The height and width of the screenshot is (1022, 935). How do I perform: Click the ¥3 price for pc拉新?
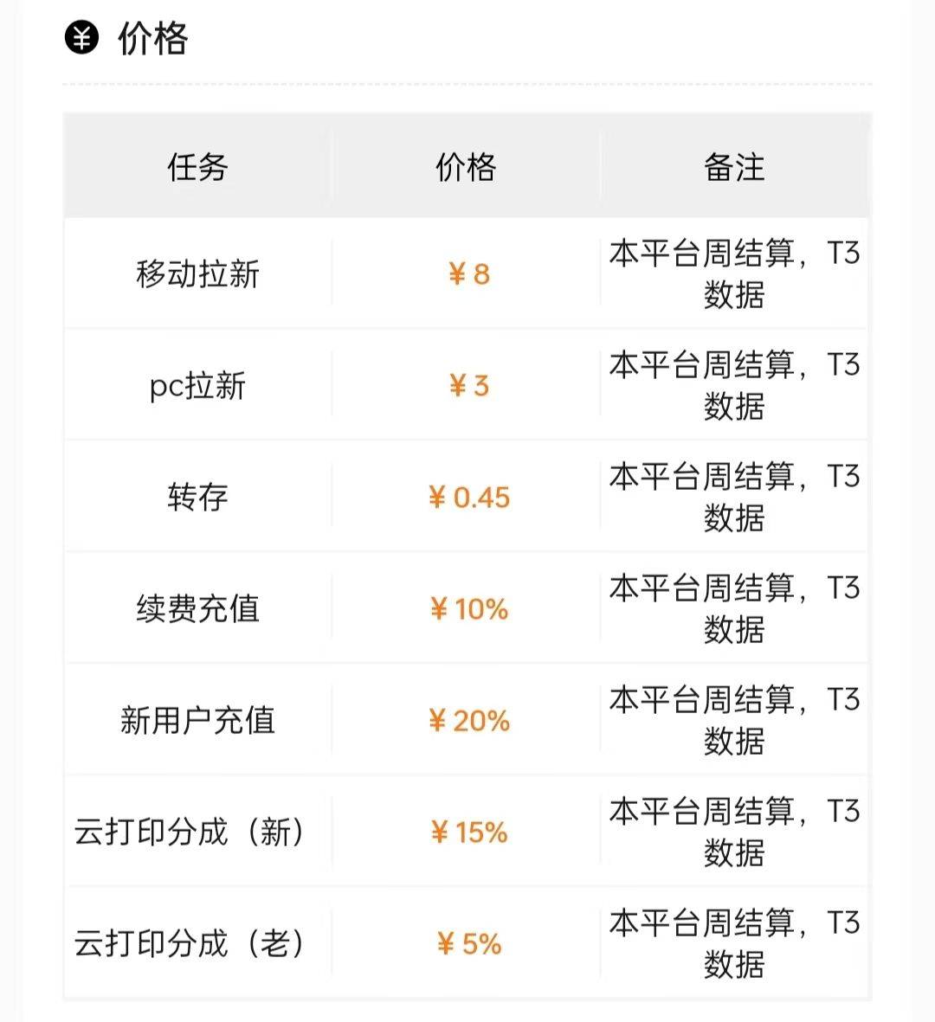[469, 386]
